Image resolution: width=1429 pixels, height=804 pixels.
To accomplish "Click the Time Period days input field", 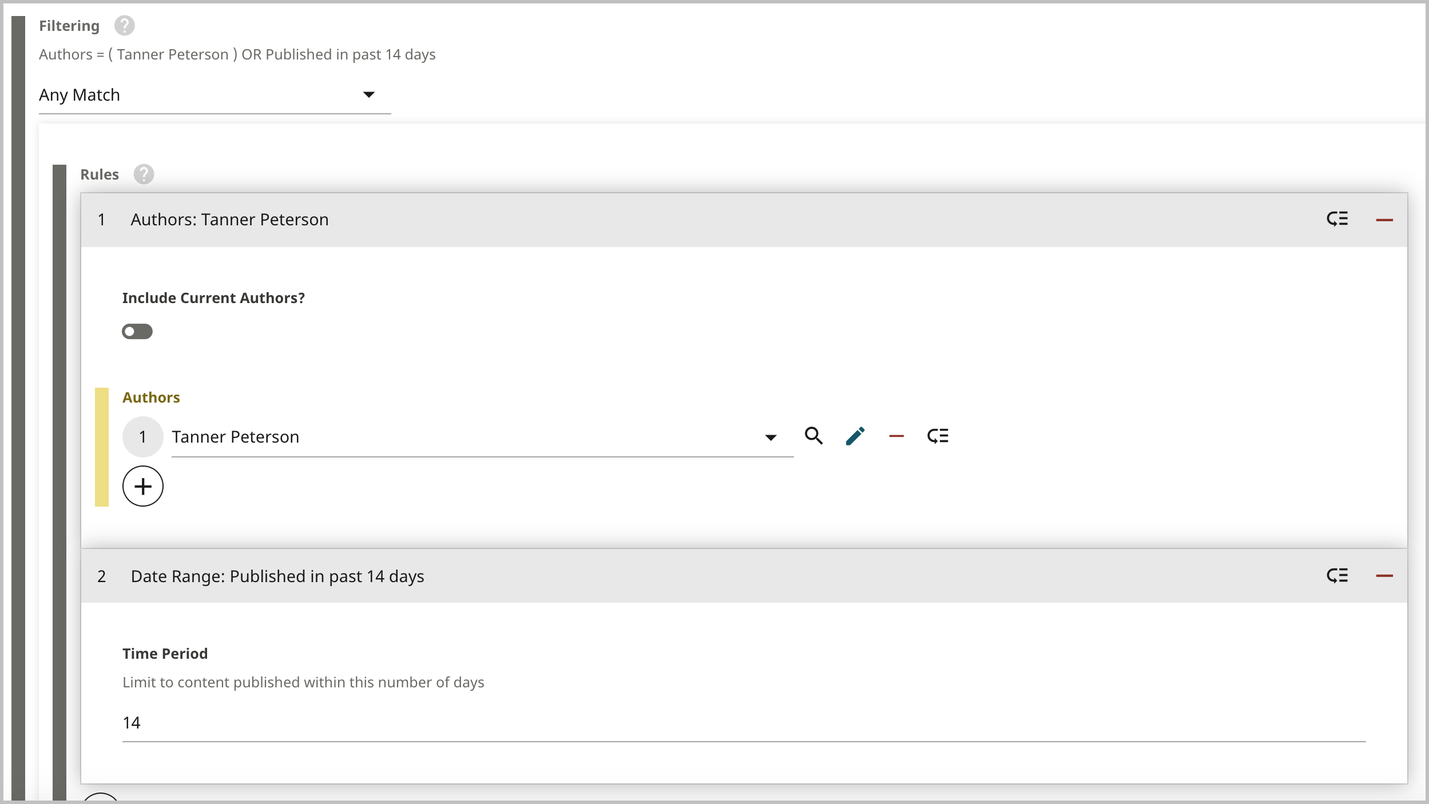I will (744, 723).
